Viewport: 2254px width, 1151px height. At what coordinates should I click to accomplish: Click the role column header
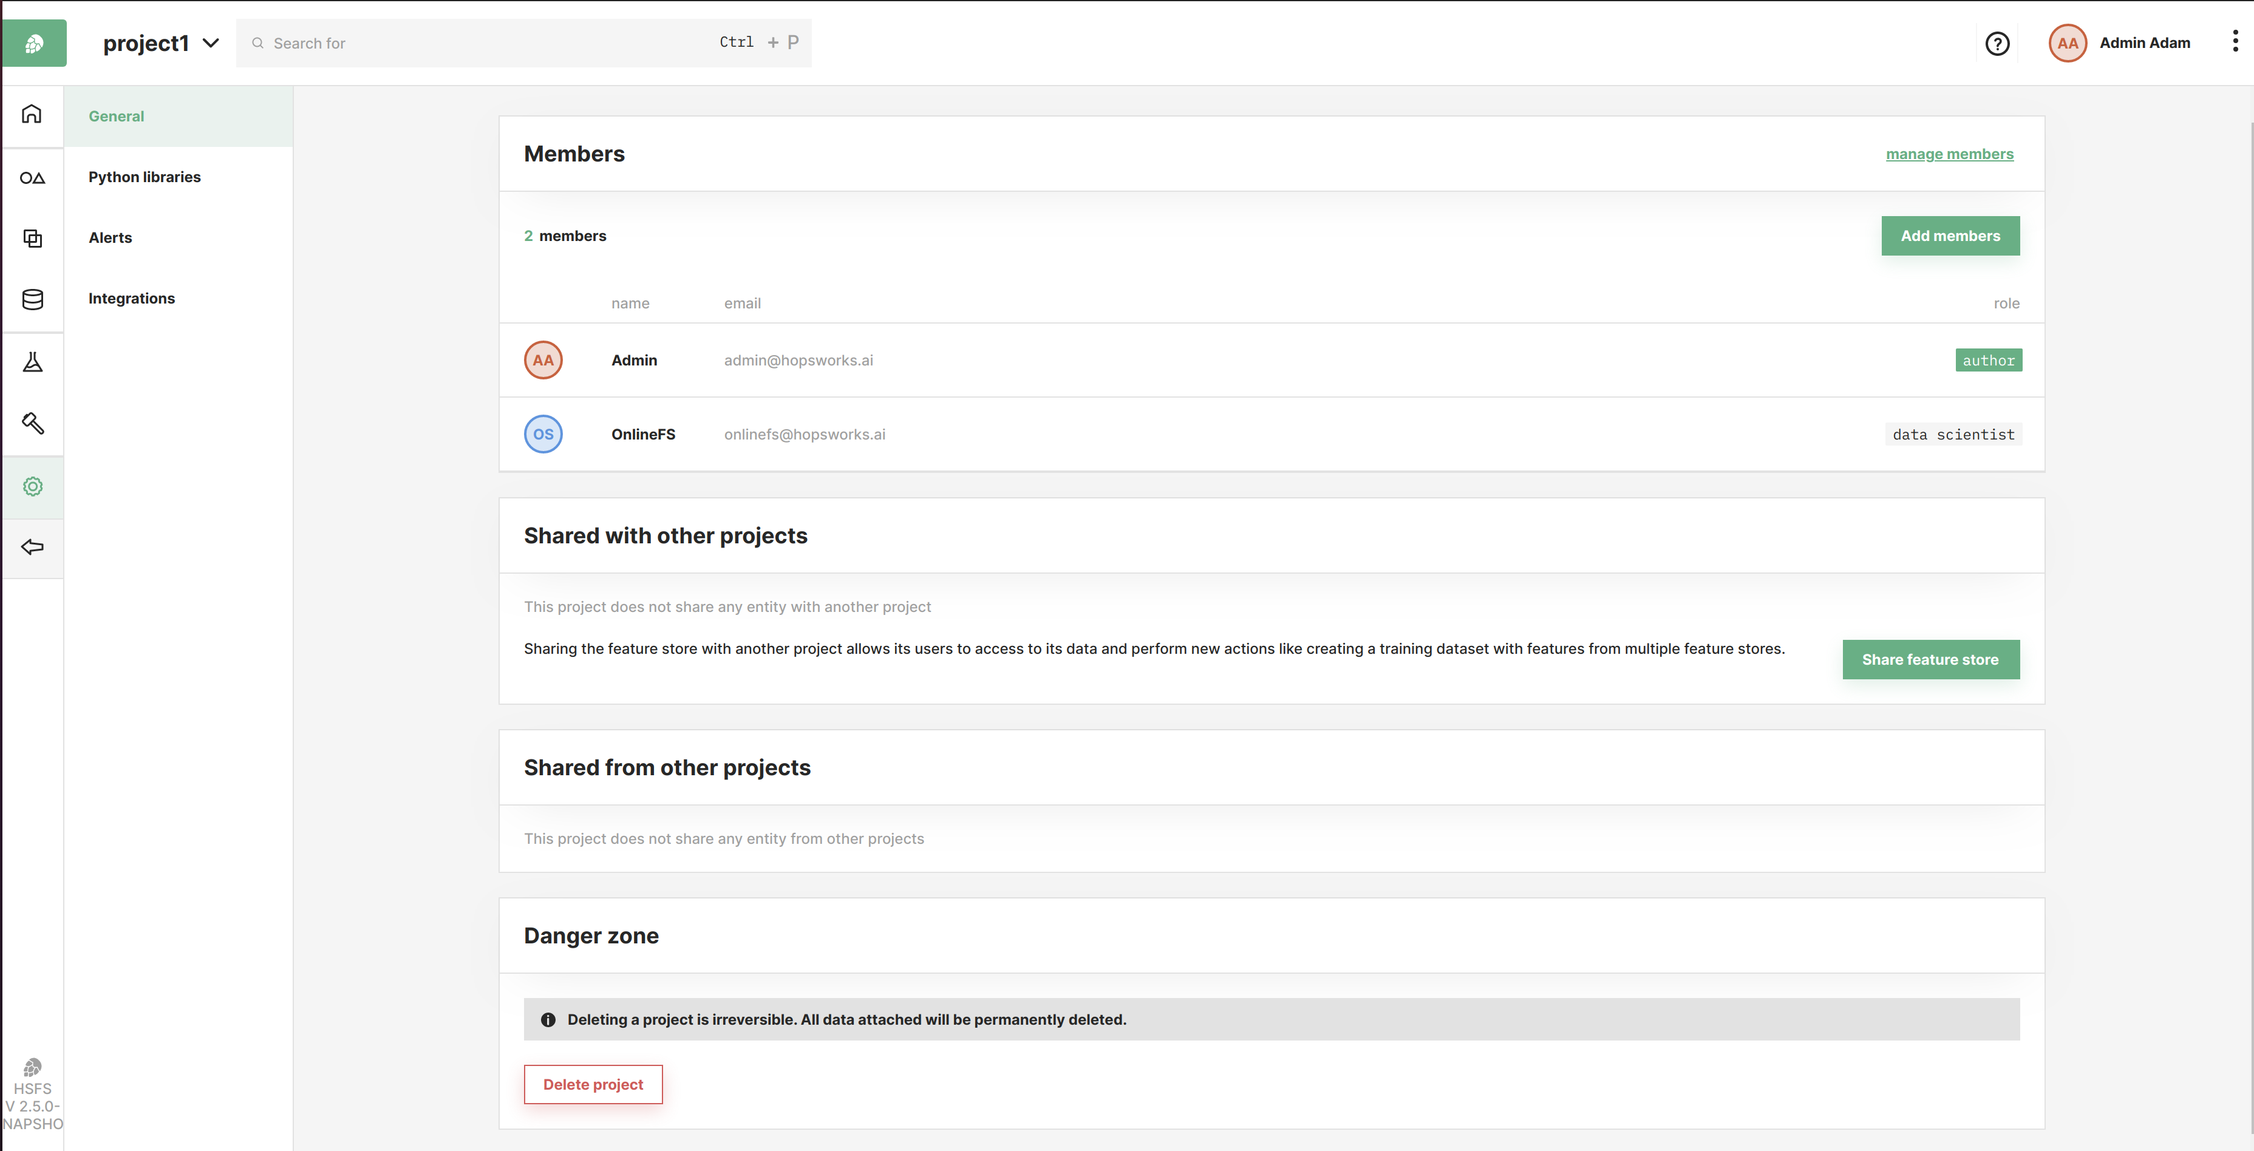(2006, 304)
